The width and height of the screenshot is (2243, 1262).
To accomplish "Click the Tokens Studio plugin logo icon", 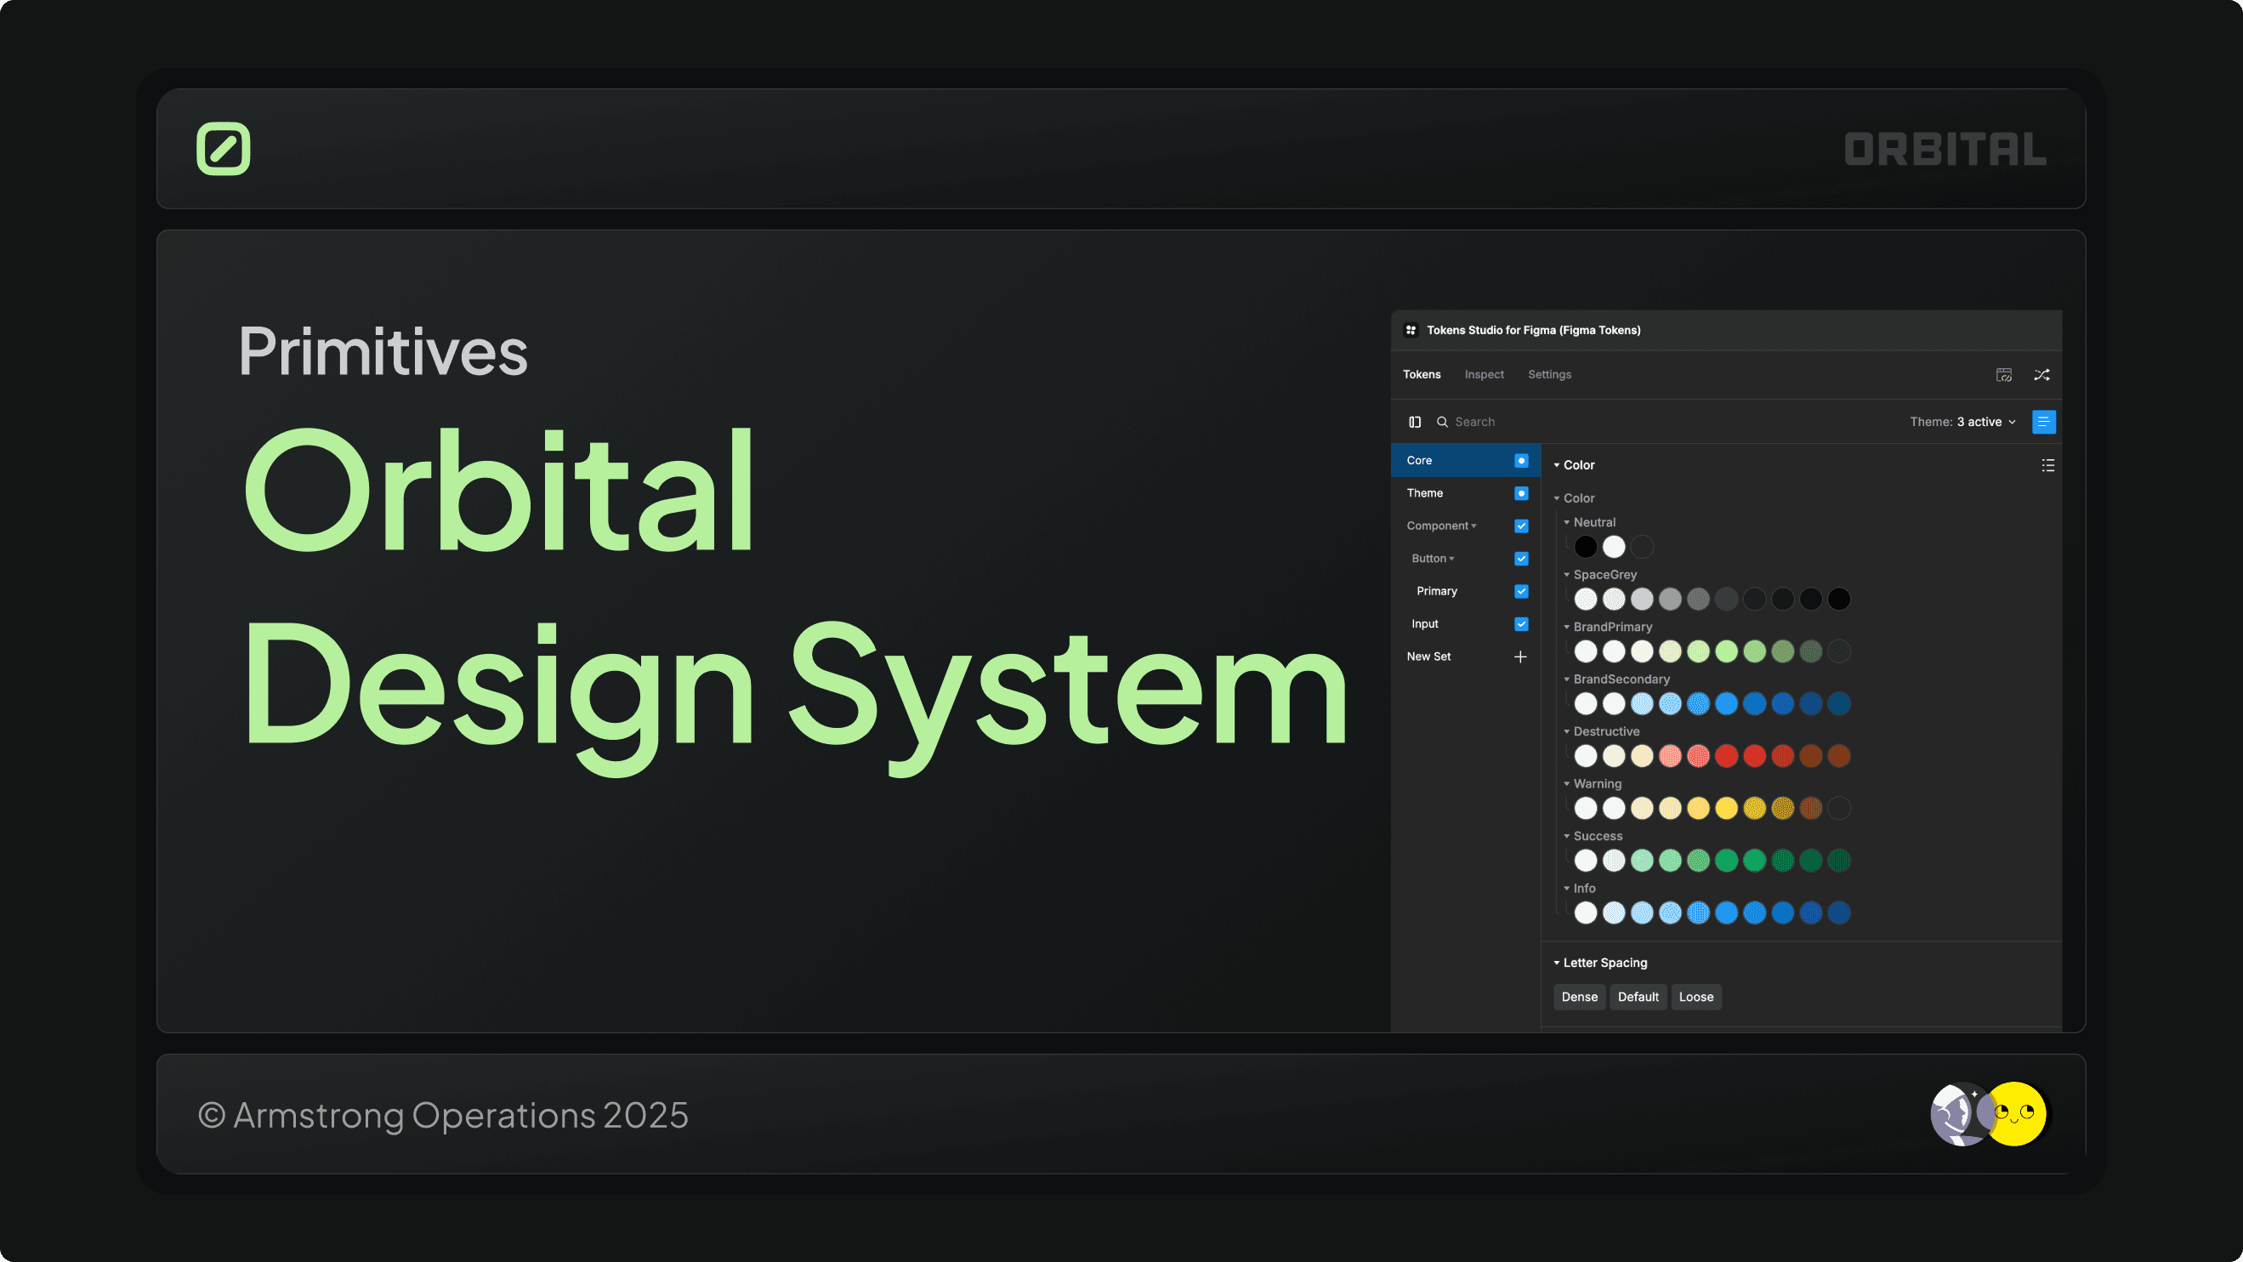I will pyautogui.click(x=1411, y=330).
